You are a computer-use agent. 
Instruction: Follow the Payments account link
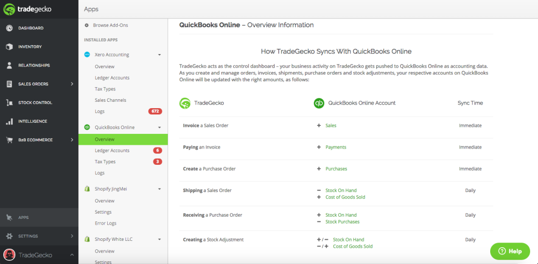pyautogui.click(x=336, y=147)
